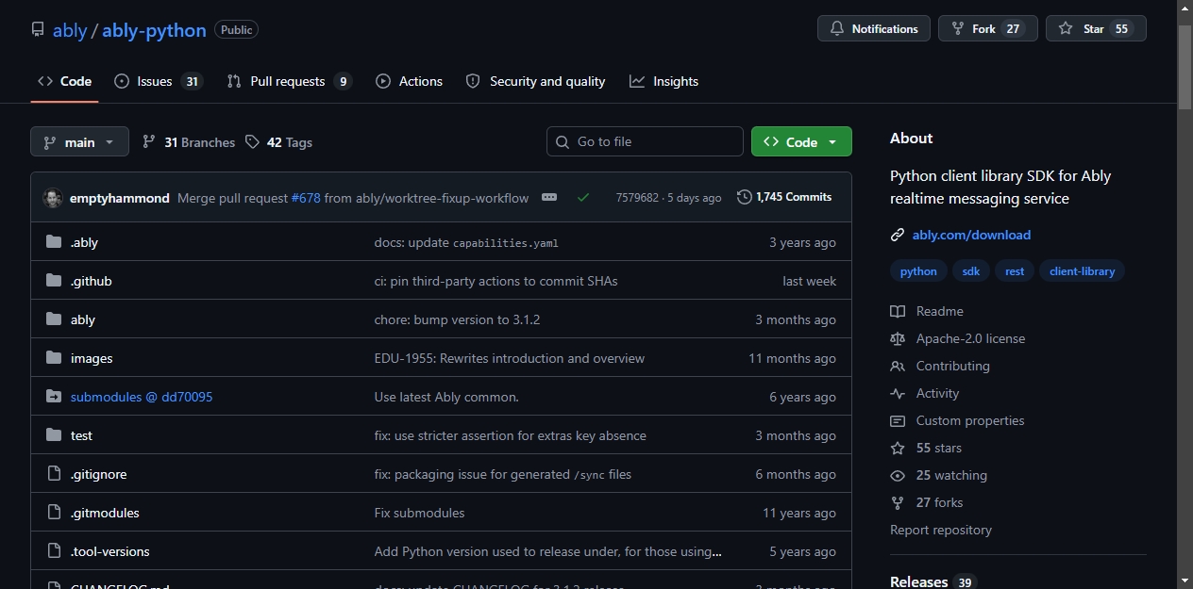1193x589 pixels.
Task: Open the .gitmodules file name
Action: 105,513
